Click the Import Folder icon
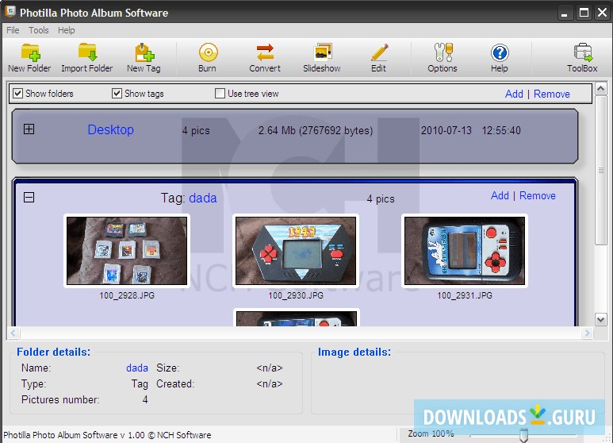Image resolution: width=613 pixels, height=443 pixels. coord(86,57)
